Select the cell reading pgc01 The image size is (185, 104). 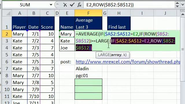point(88,75)
